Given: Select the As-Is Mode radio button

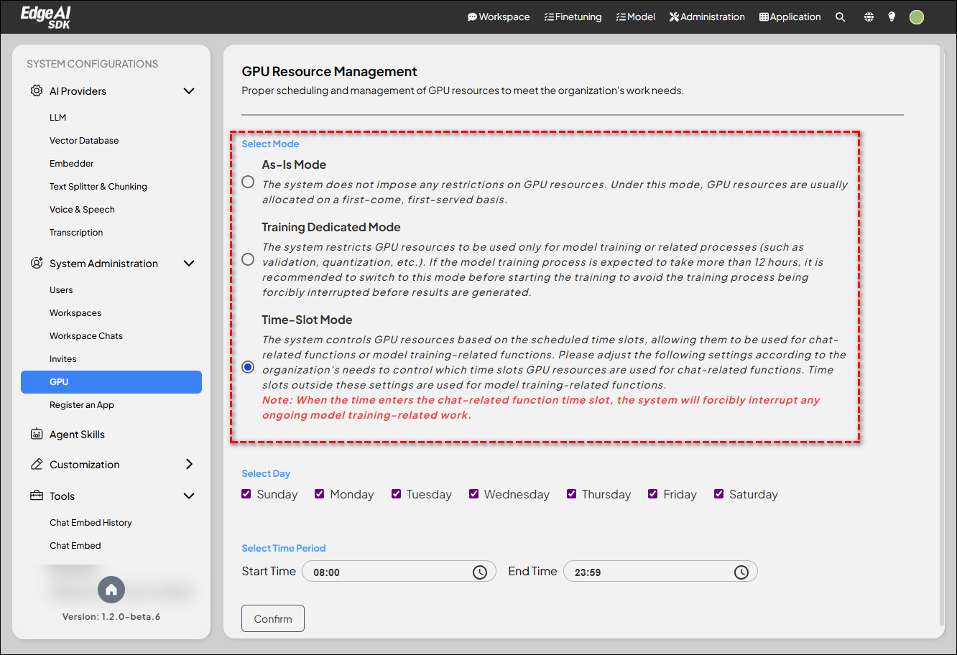Looking at the screenshot, I should tap(248, 182).
